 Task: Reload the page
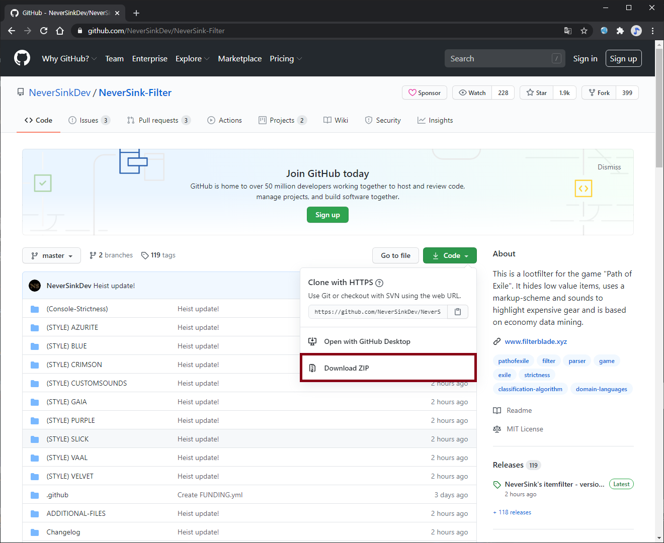click(x=44, y=31)
